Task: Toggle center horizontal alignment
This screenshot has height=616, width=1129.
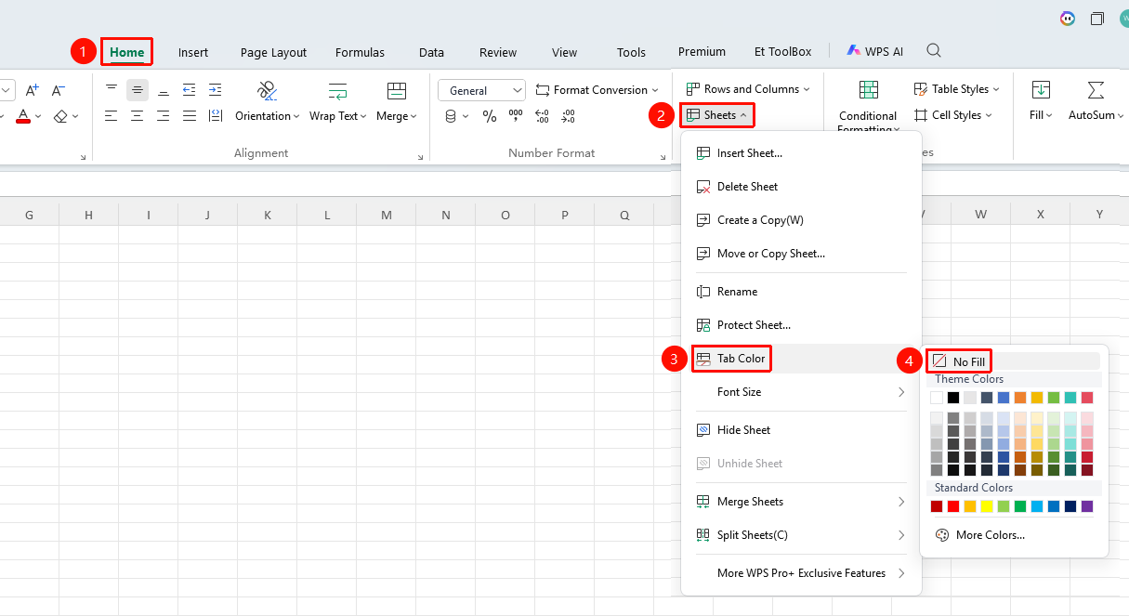Action: point(138,116)
